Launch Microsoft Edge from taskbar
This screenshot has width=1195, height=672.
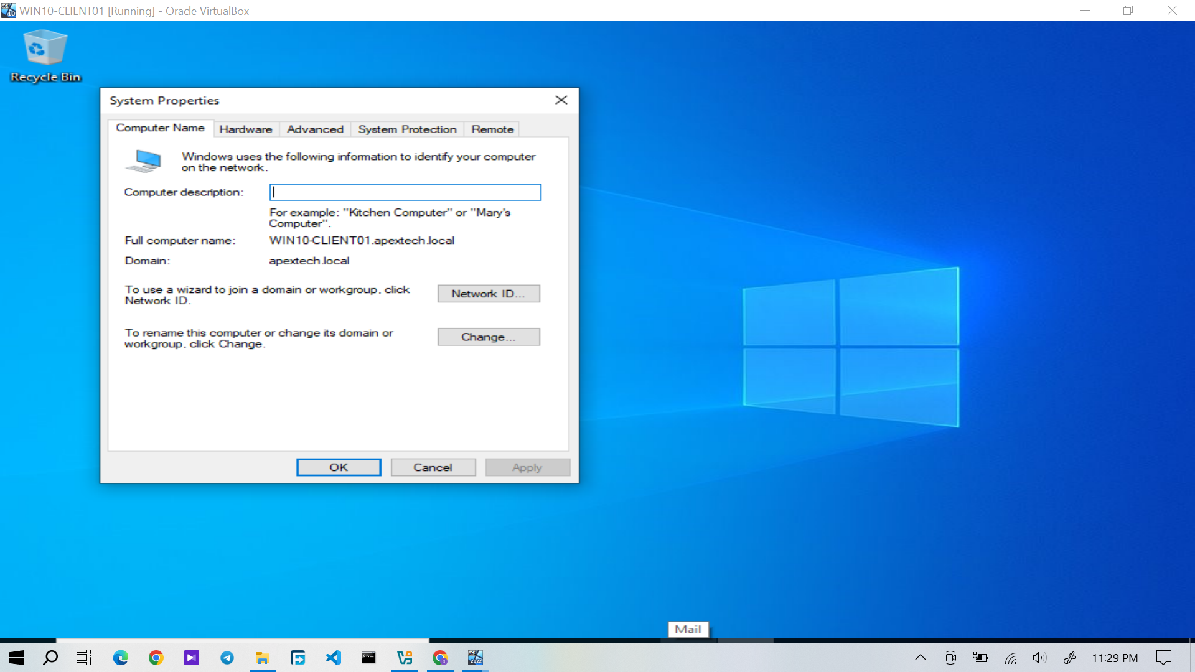[x=121, y=658]
